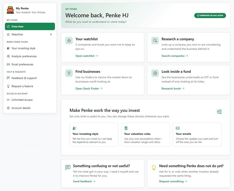Click the envelope icon next to Email preferences
234x191 pixels.
8,65
